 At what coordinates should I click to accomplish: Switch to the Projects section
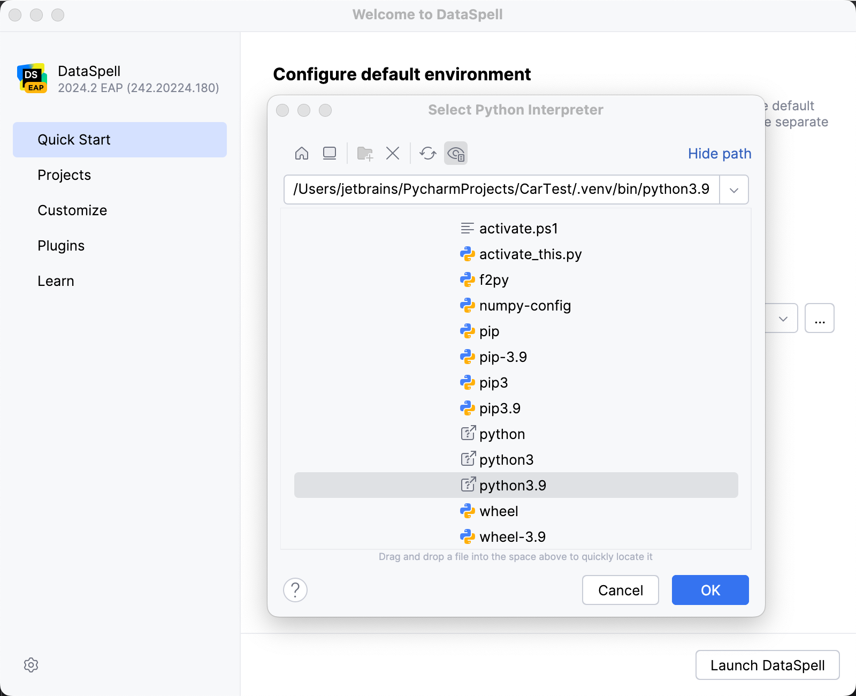tap(64, 175)
